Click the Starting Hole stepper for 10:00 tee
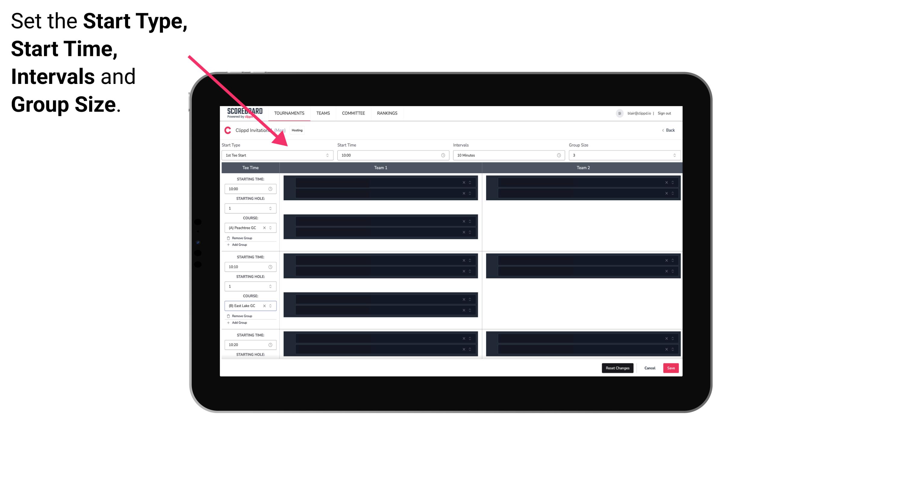899x483 pixels. click(271, 208)
